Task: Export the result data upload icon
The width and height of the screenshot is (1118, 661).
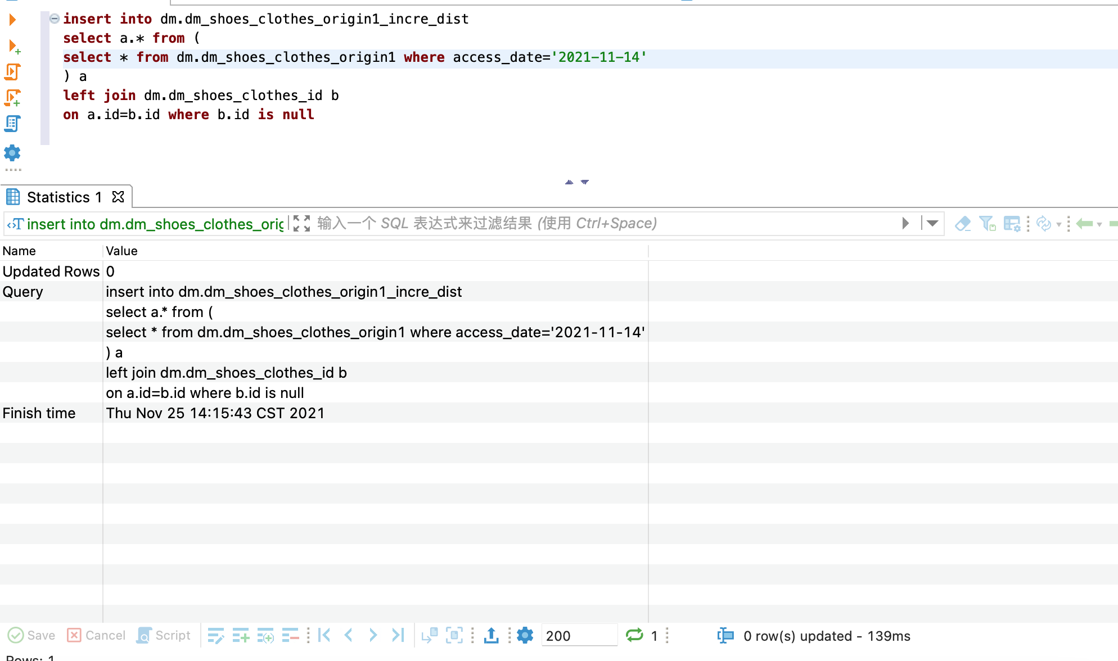Action: (x=491, y=635)
